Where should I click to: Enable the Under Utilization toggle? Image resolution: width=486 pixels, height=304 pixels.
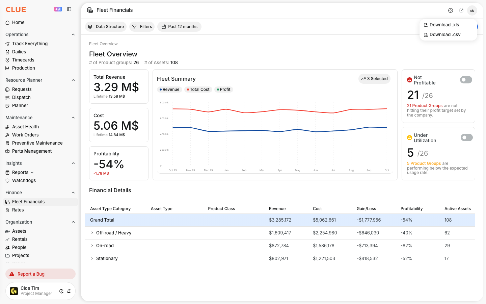[x=466, y=137]
